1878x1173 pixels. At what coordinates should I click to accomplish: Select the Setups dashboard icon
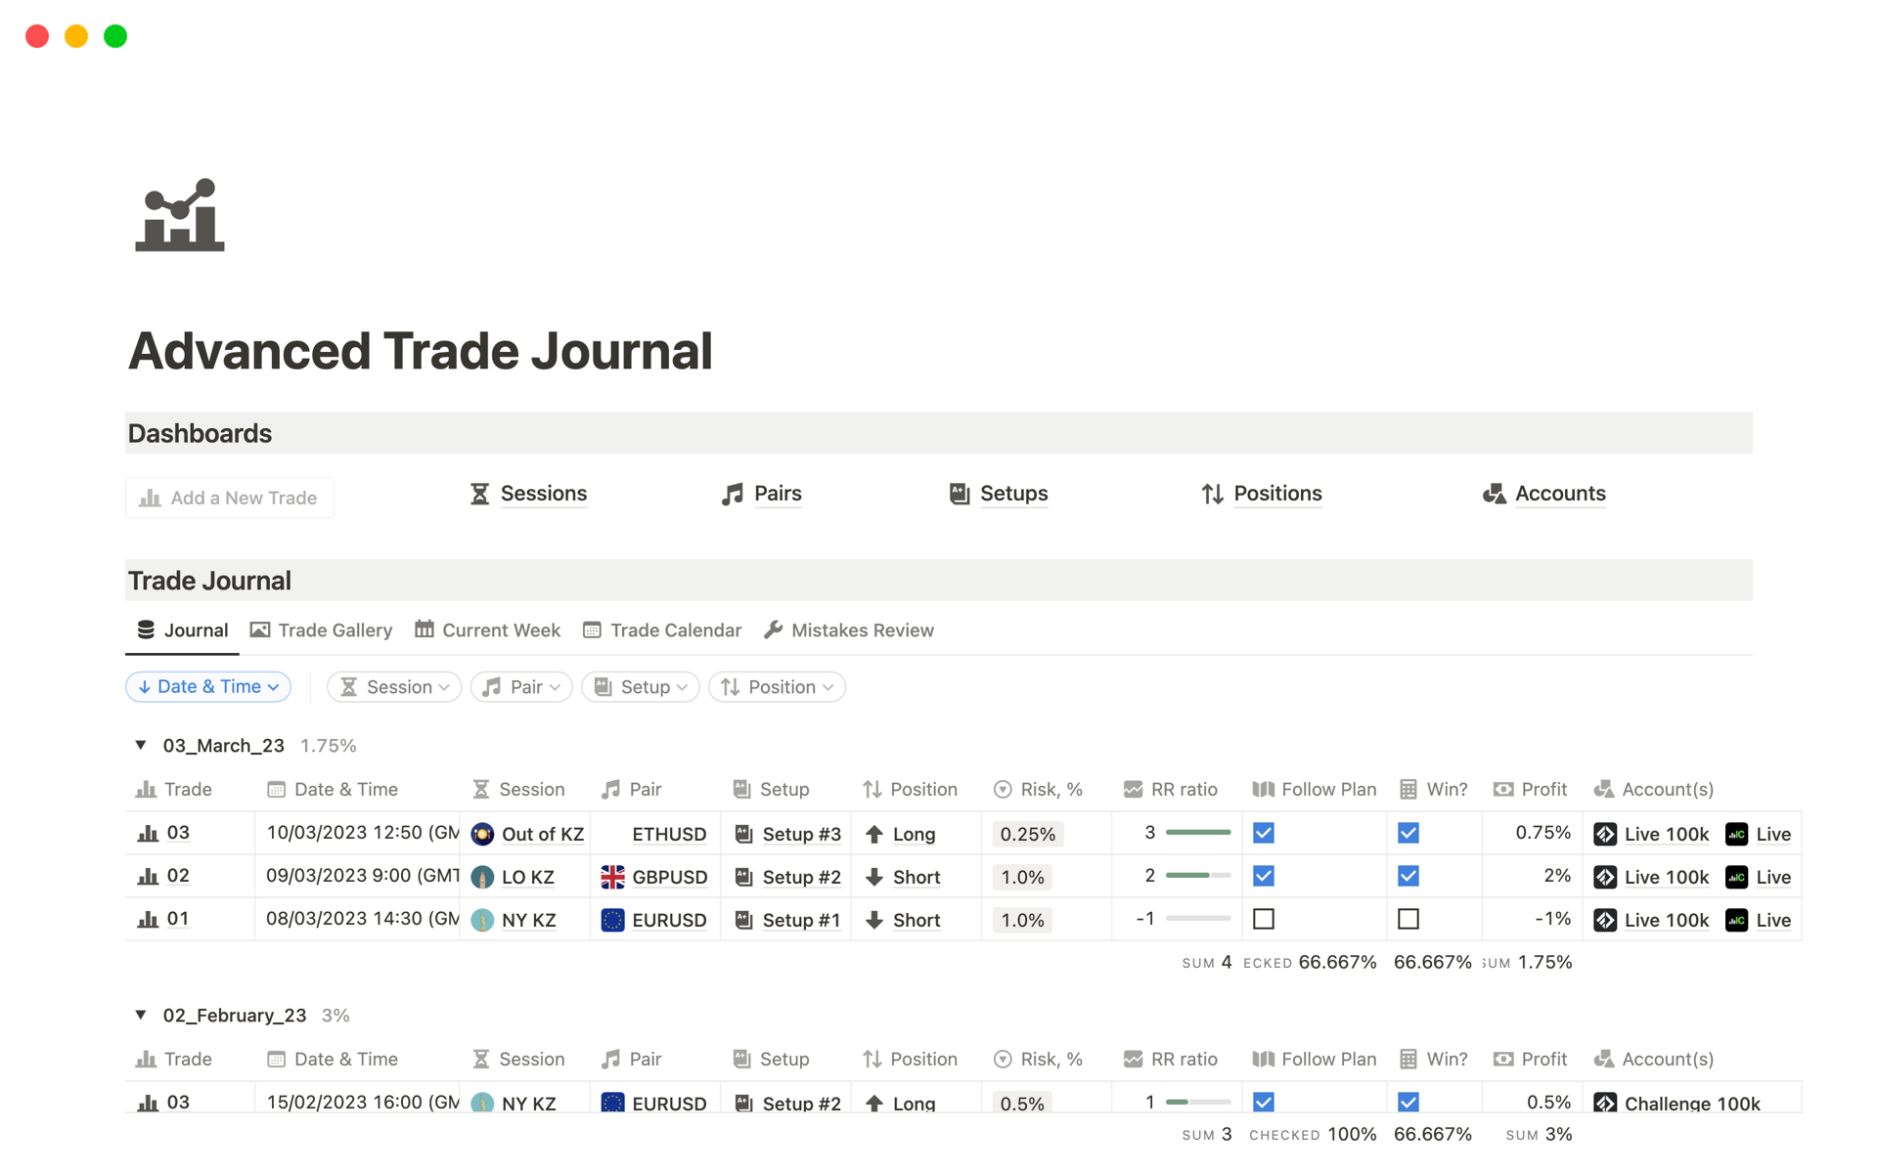pos(961,494)
